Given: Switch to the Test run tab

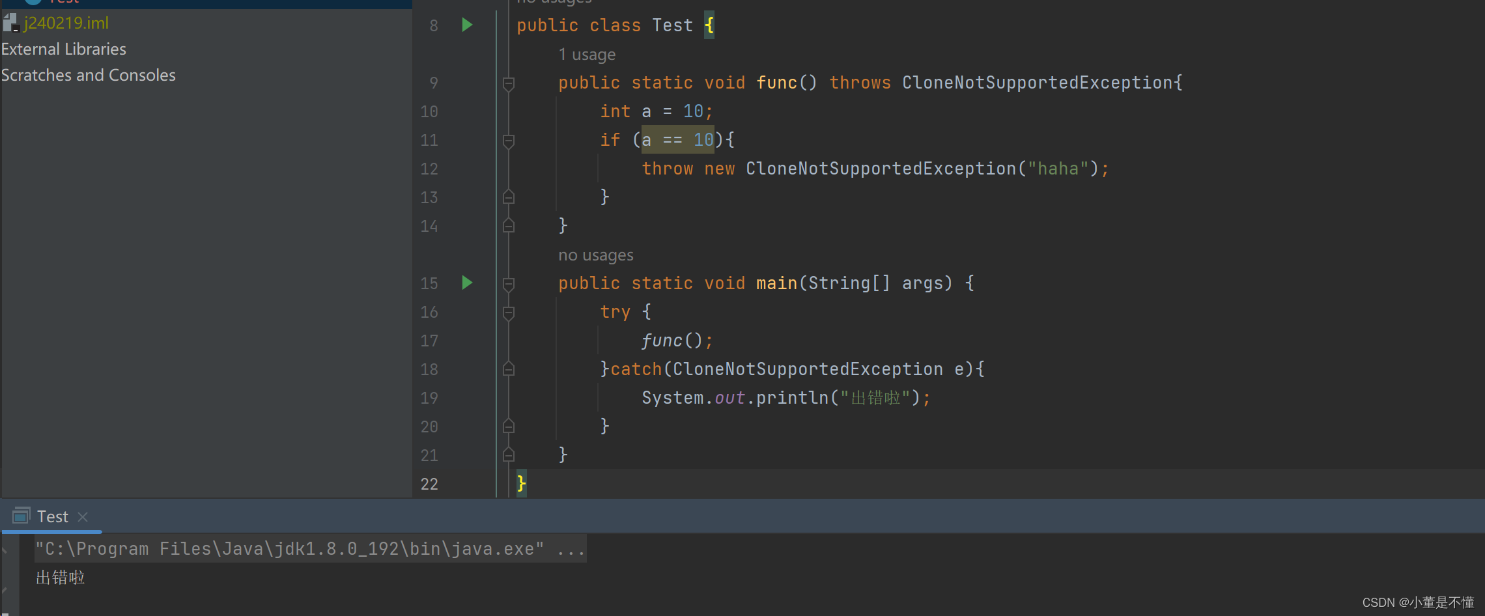Looking at the screenshot, I should [x=52, y=517].
